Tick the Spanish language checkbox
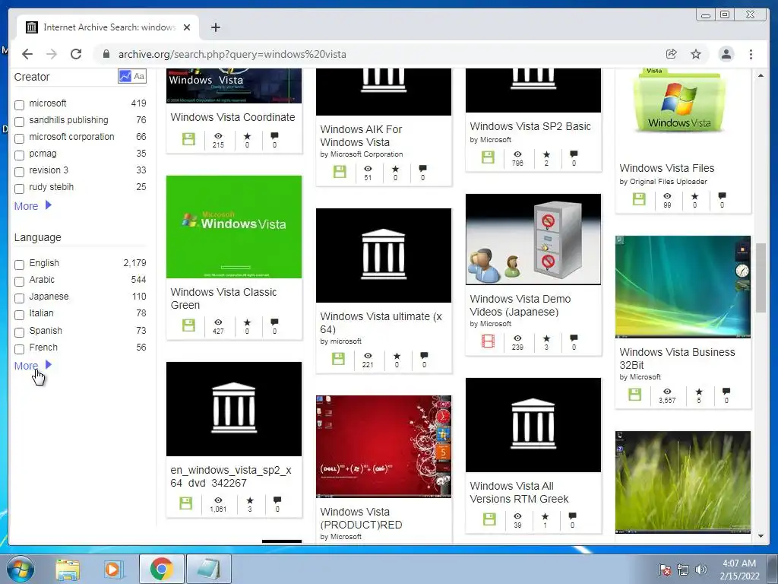Image resolution: width=778 pixels, height=584 pixels. (x=19, y=332)
